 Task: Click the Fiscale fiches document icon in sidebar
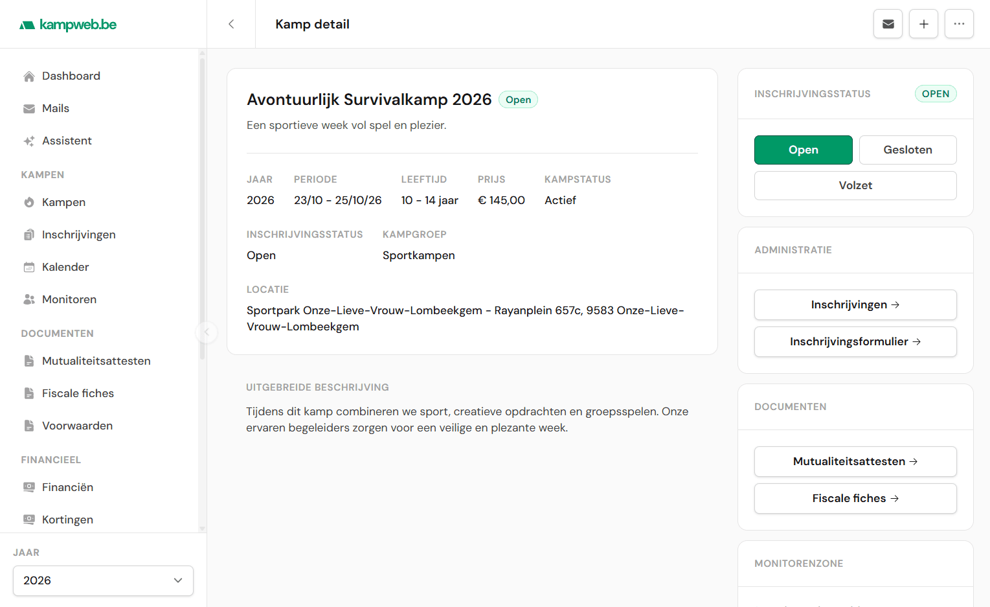click(x=29, y=394)
